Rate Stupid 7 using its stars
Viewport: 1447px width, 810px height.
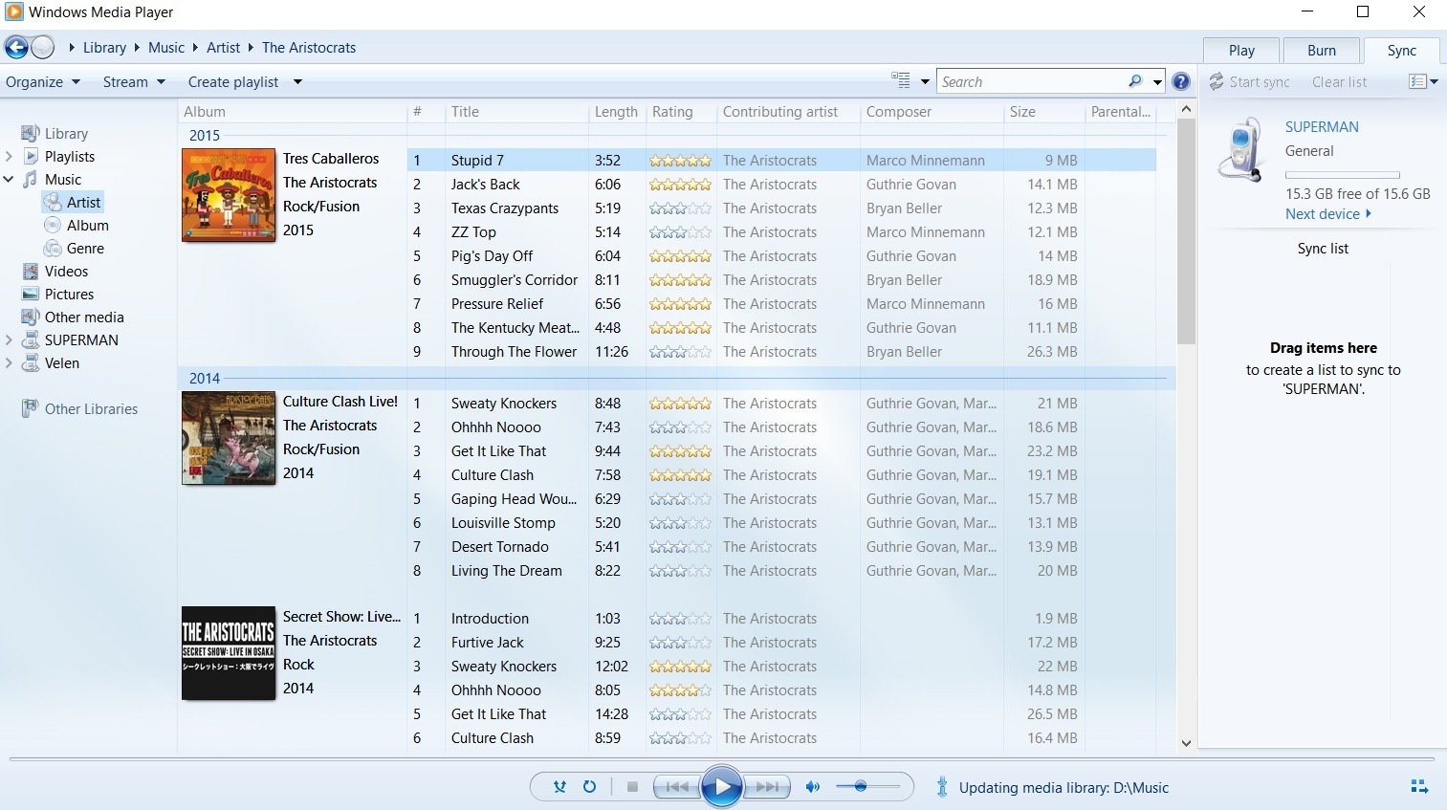point(680,161)
